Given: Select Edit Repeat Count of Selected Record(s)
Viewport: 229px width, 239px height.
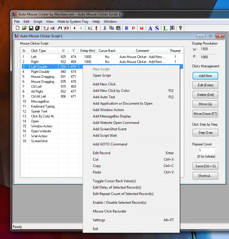Looking at the screenshot, I should click(x=131, y=194).
